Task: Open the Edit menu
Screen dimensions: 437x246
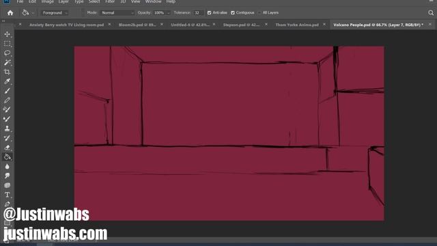Action: (32, 1)
